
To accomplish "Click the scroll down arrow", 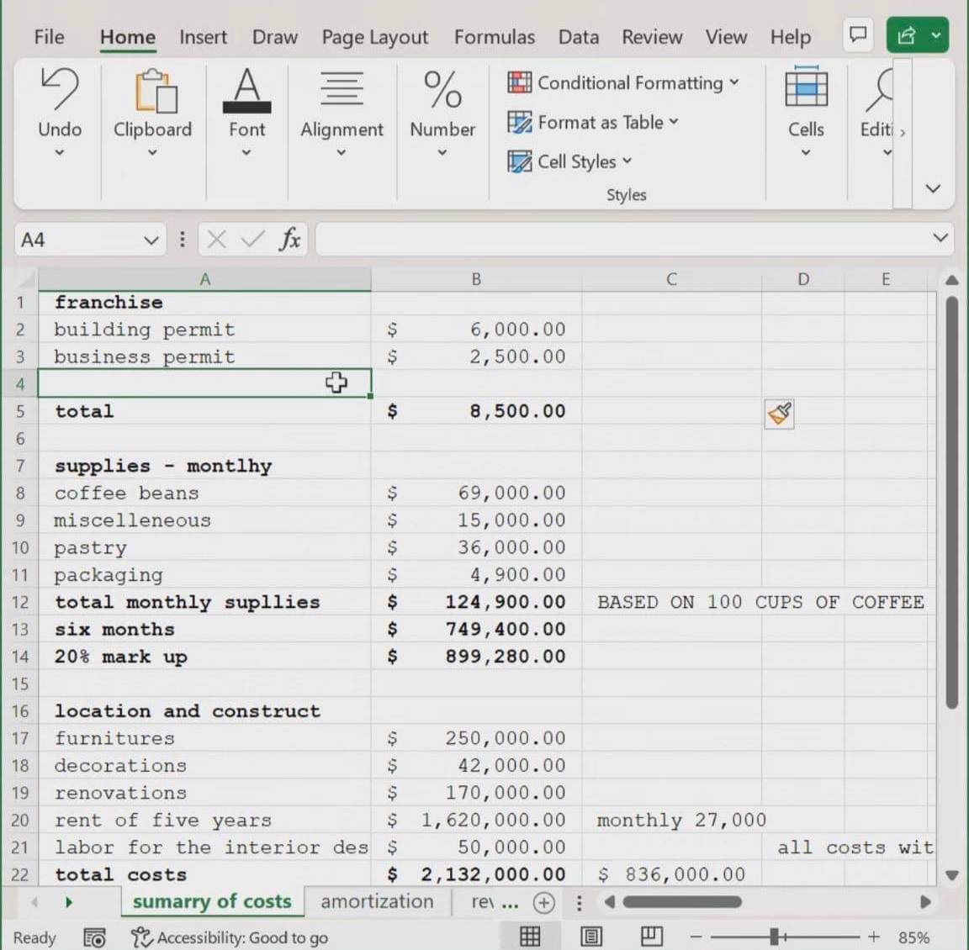I will point(951,874).
